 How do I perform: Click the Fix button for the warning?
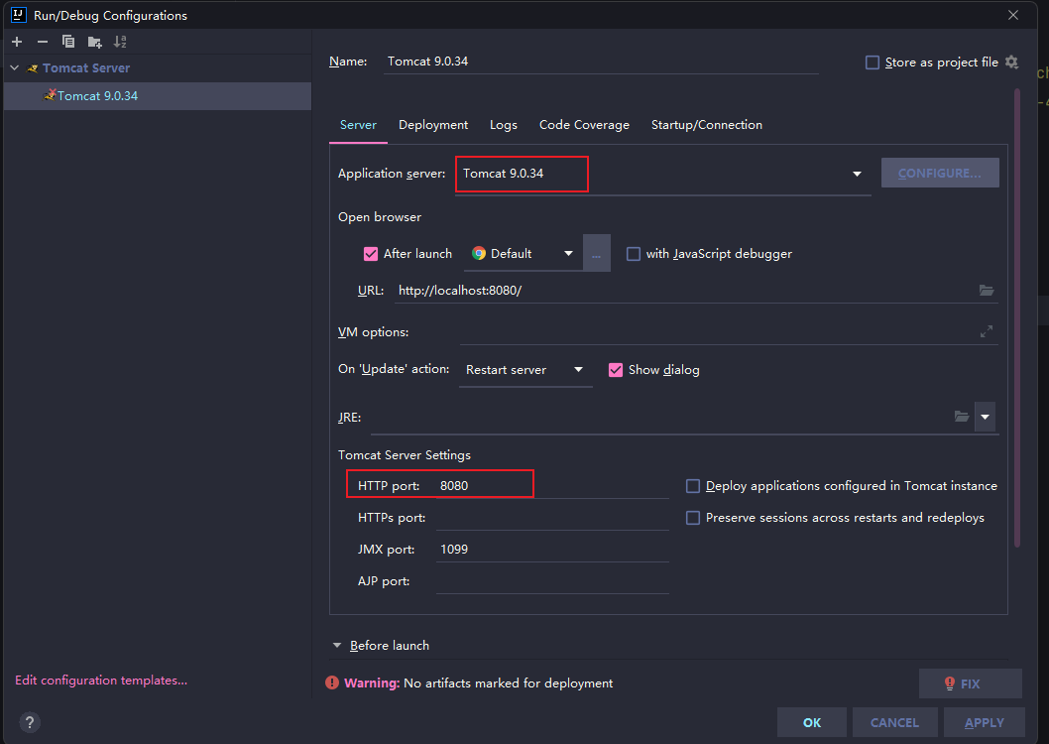(x=970, y=683)
